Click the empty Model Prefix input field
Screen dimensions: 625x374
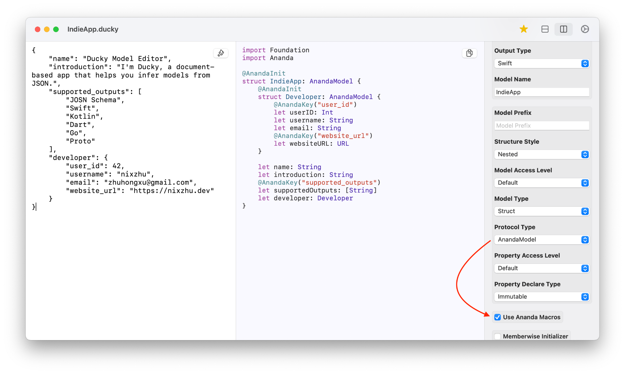[542, 126]
